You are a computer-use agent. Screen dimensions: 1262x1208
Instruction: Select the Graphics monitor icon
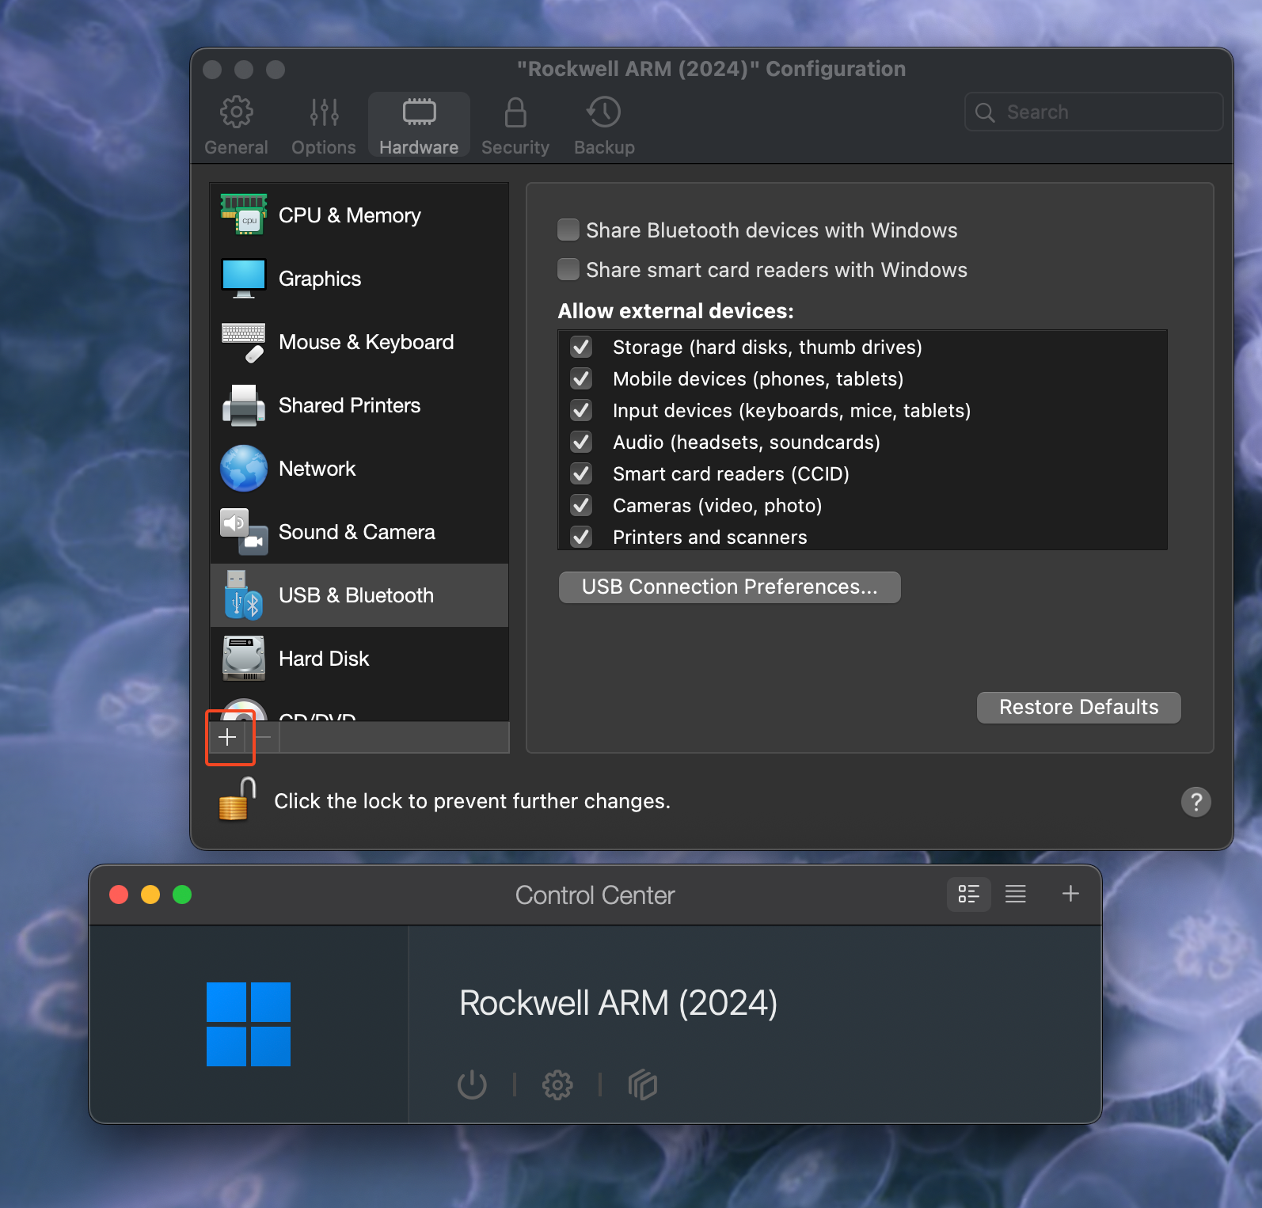pyautogui.click(x=244, y=279)
